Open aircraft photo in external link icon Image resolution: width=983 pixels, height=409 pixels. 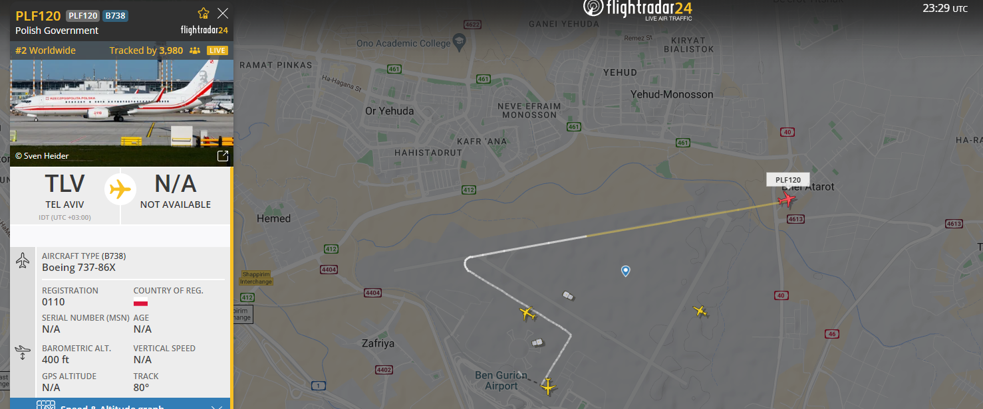coord(223,156)
